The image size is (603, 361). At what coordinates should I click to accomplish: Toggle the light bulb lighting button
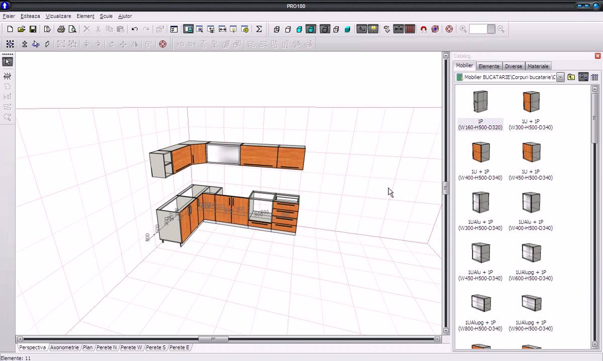(373, 29)
